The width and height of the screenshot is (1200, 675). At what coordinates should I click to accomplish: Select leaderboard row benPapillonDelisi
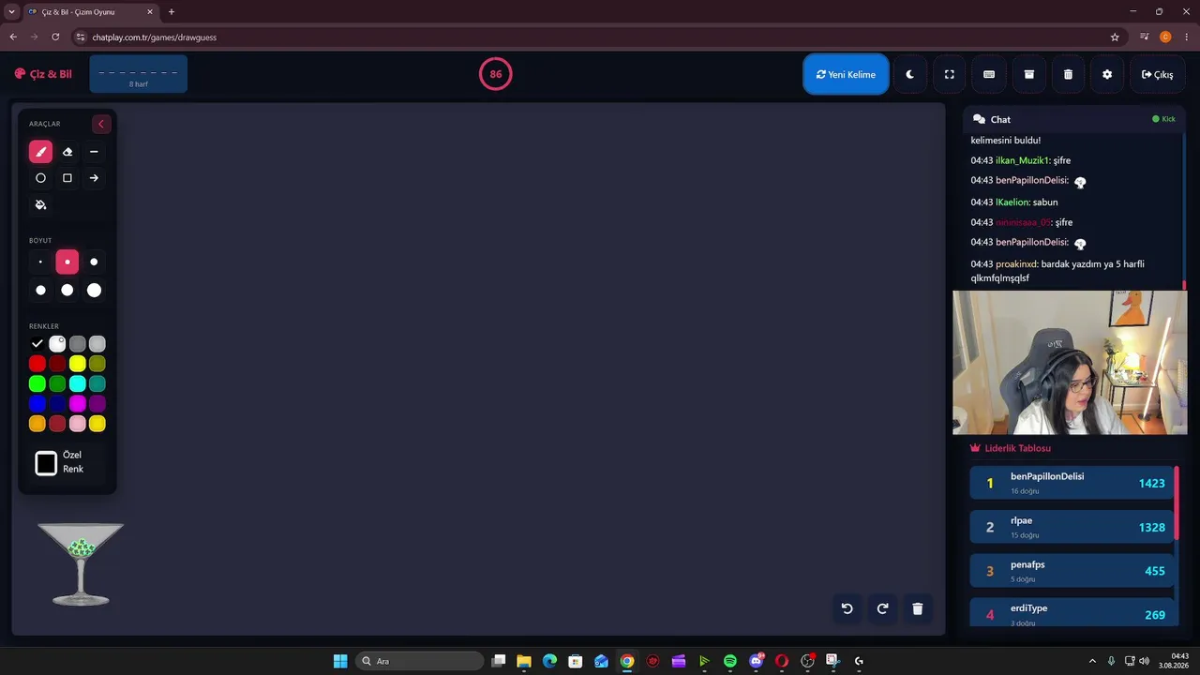1072,483
